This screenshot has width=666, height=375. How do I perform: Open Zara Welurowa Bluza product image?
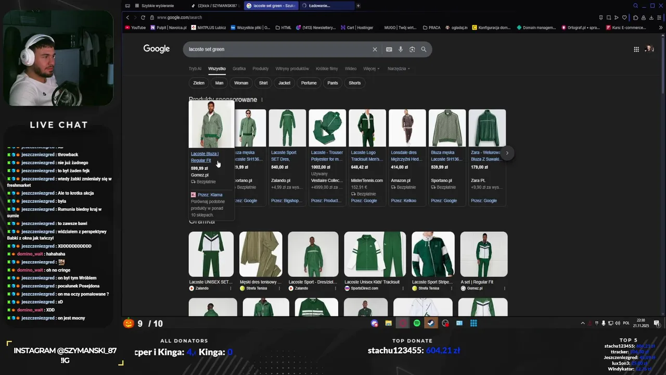click(487, 128)
